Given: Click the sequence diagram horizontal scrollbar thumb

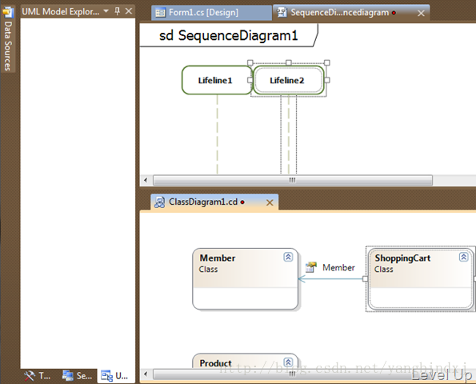Looking at the screenshot, I should tap(293, 180).
